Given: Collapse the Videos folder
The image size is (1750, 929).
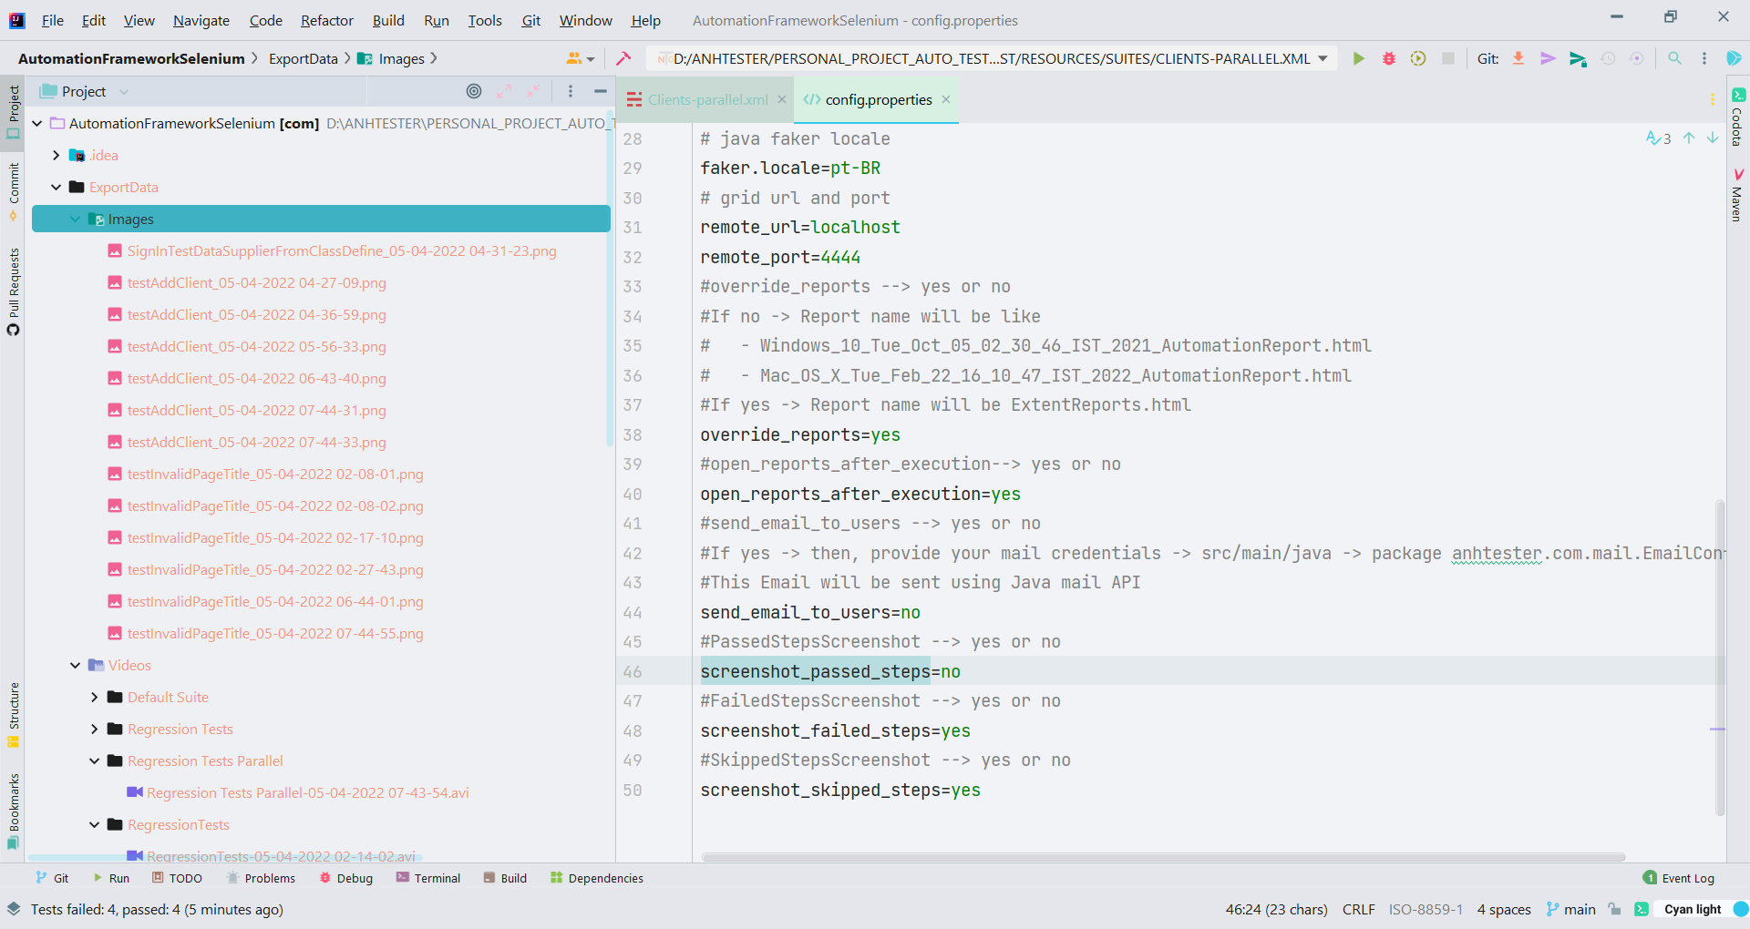Looking at the screenshot, I should pyautogui.click(x=76, y=665).
